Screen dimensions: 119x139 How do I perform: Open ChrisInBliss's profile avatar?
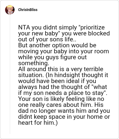[x=10, y=10]
